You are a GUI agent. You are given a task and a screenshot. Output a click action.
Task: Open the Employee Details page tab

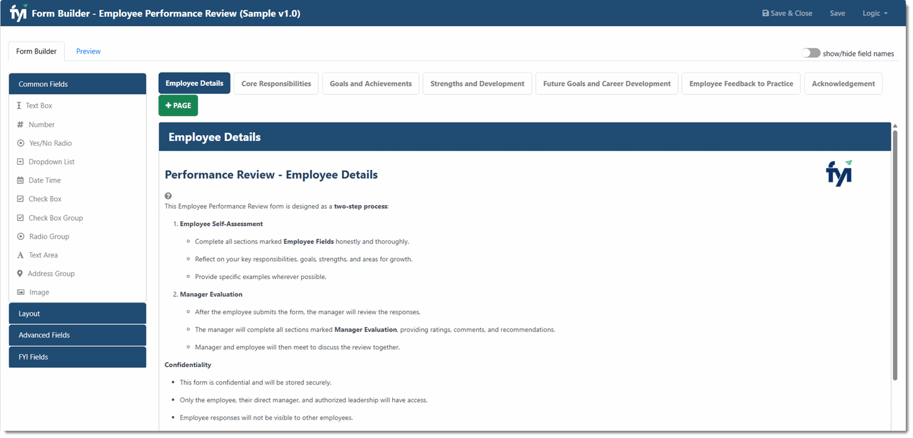(194, 83)
